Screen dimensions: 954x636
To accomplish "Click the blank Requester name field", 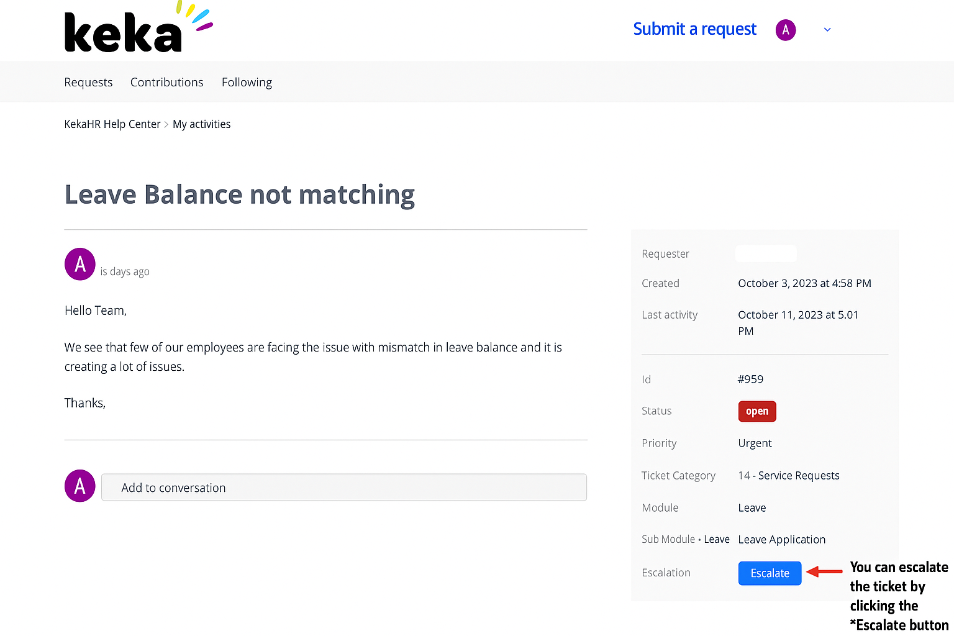I will pos(766,253).
